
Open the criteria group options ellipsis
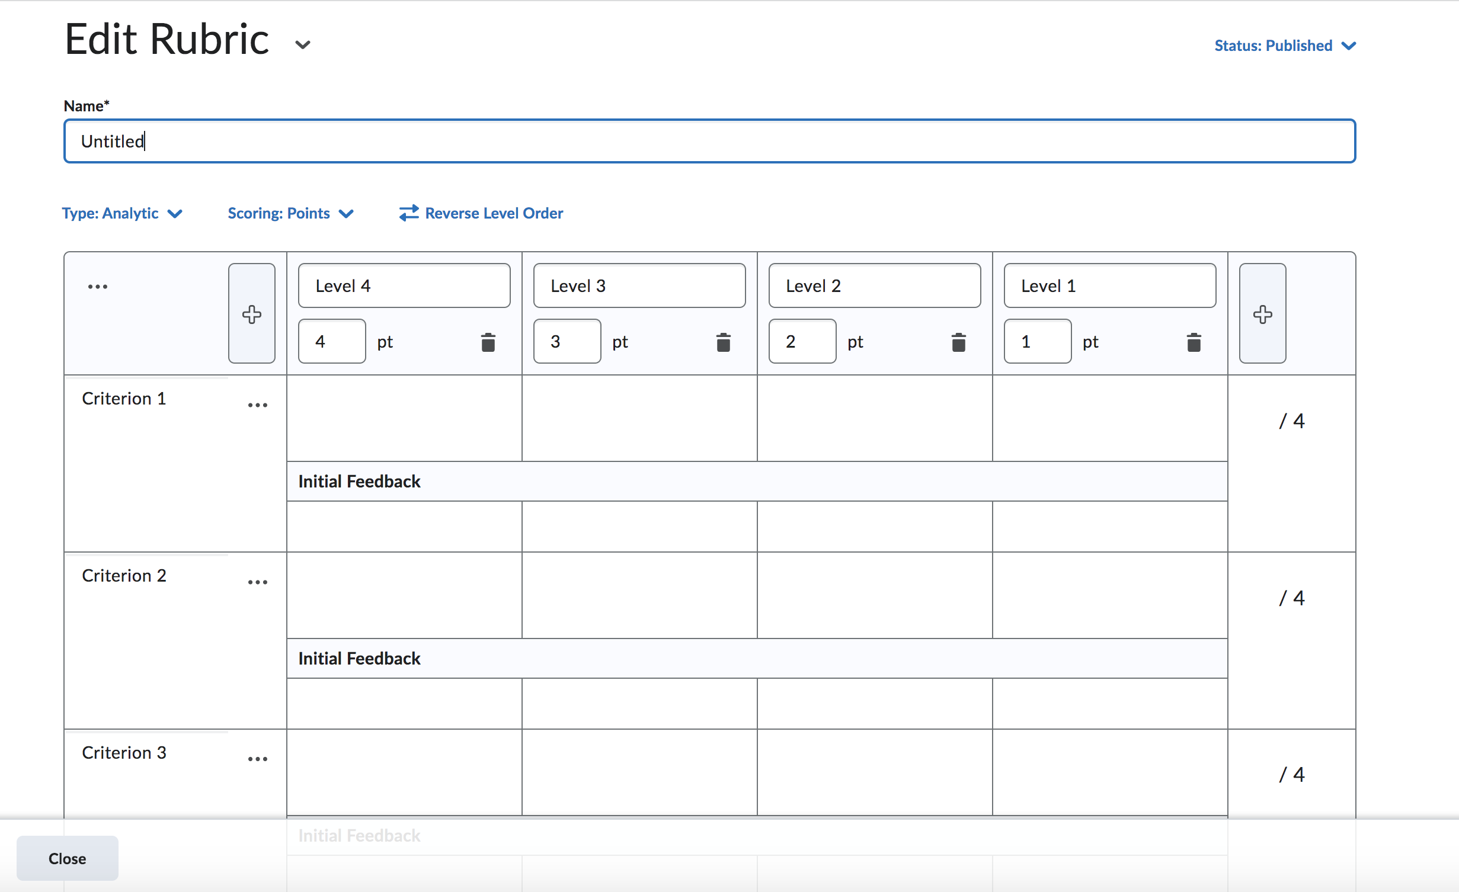(x=98, y=287)
